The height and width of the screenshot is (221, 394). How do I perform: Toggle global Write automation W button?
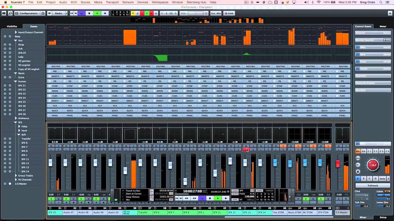[151, 13]
